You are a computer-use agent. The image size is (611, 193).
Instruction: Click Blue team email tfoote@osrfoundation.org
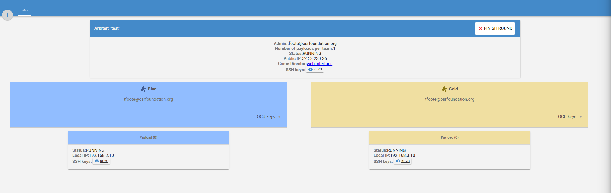click(x=148, y=99)
